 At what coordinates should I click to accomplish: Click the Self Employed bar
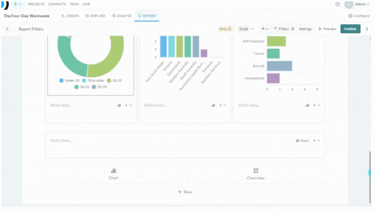click(276, 41)
